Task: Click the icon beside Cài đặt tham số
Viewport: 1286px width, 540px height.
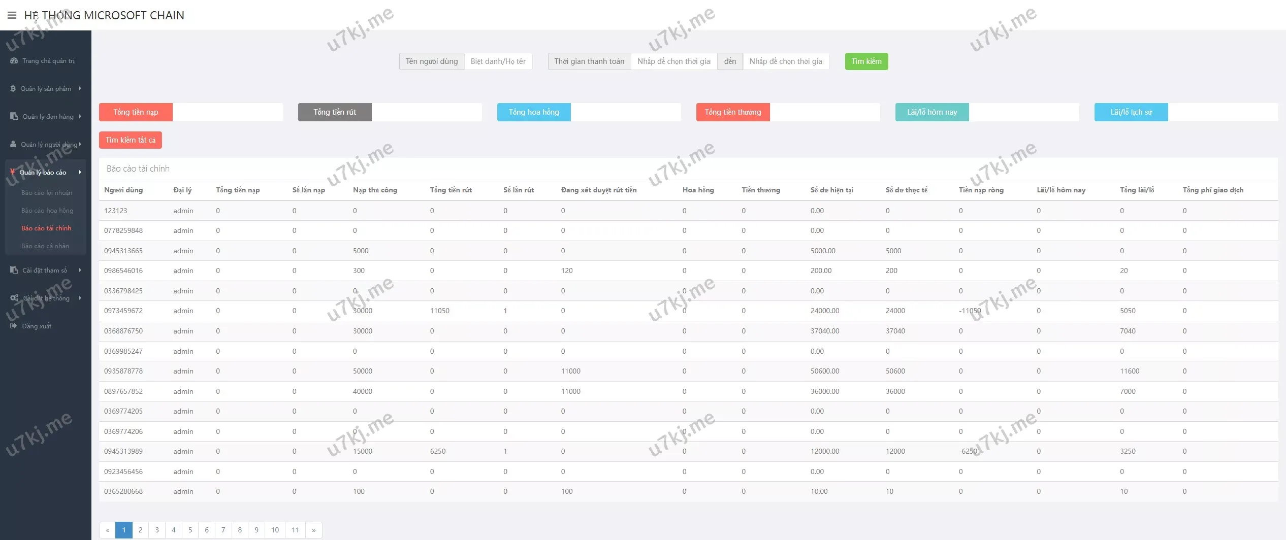Action: coord(14,270)
